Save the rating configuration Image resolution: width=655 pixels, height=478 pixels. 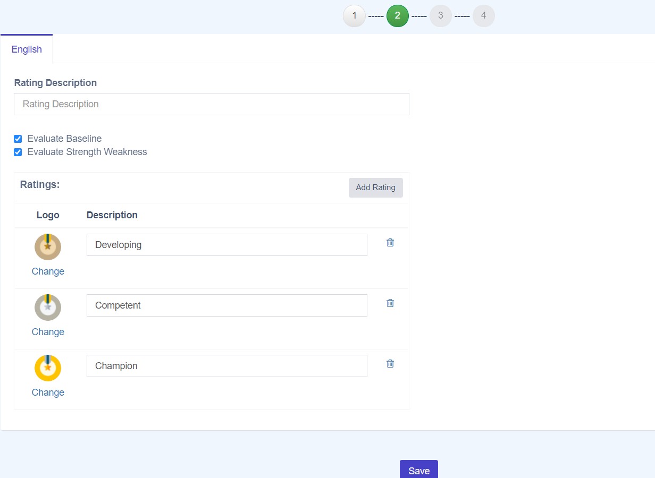pos(418,471)
